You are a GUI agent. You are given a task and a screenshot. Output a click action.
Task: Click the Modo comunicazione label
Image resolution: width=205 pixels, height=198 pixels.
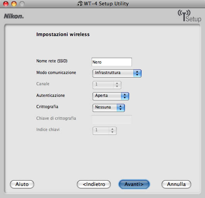pos(56,72)
